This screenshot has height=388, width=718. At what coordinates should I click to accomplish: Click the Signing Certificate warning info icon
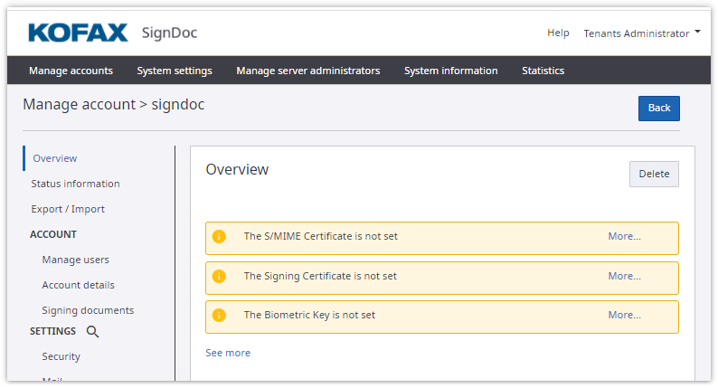point(219,277)
